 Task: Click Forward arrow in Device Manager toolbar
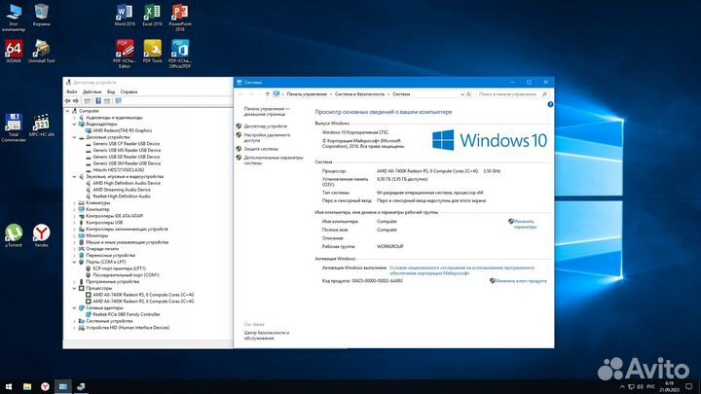76,101
